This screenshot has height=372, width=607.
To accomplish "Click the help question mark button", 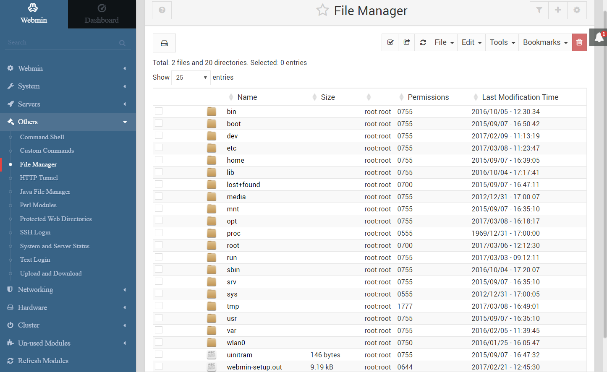I will (x=162, y=10).
